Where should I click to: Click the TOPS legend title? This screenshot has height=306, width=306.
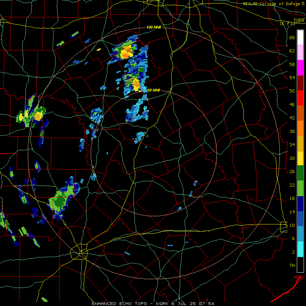pos(299,20)
